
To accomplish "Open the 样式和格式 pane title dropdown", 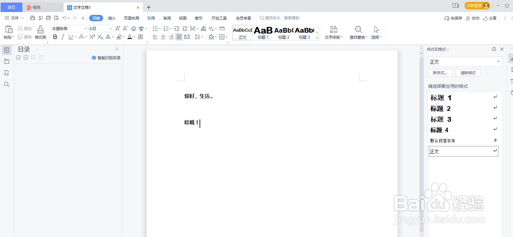I will click(448, 49).
